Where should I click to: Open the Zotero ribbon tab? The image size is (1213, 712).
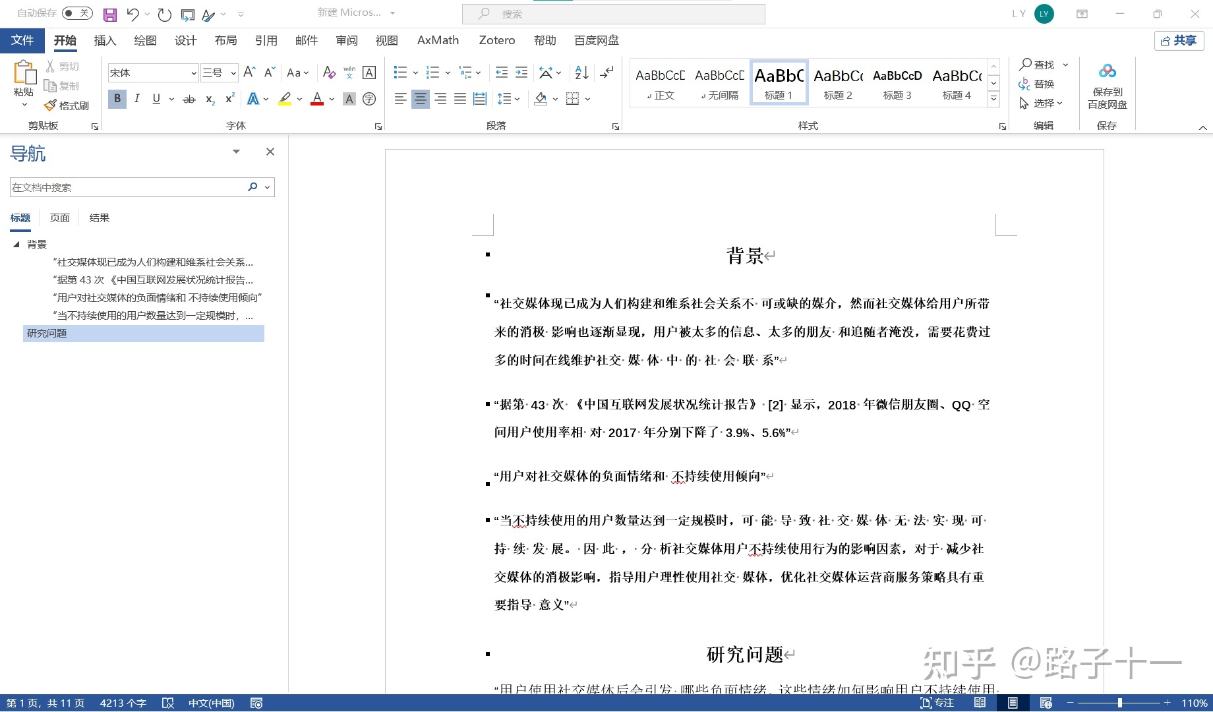click(x=496, y=40)
